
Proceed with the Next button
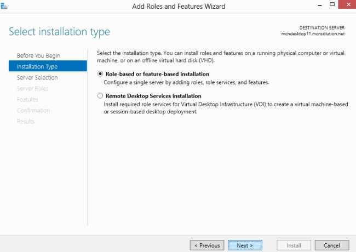point(245,245)
